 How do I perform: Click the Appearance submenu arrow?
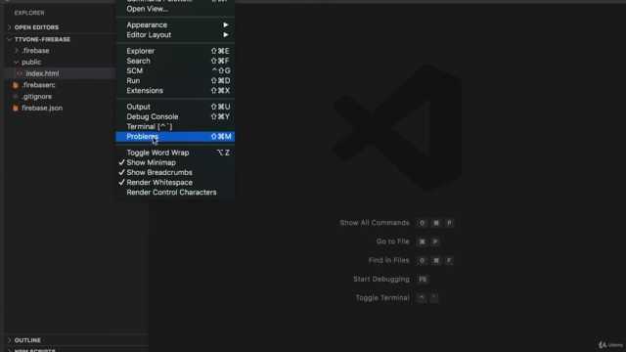[226, 24]
